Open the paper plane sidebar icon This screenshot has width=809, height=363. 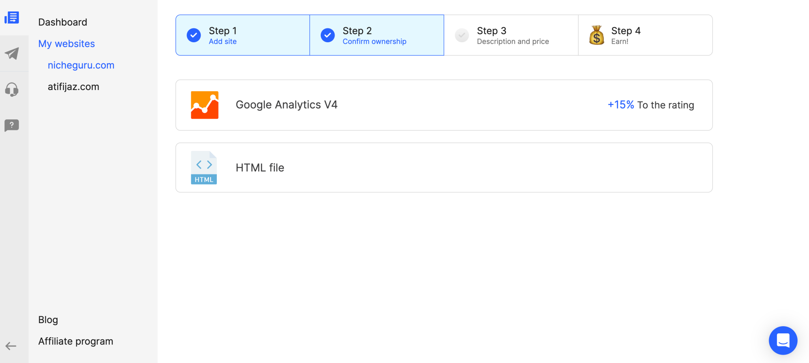pos(12,53)
